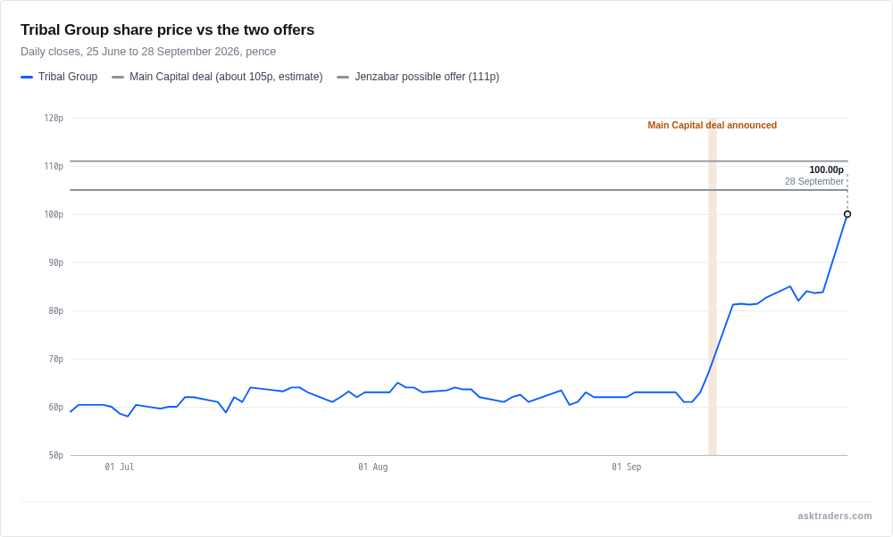The width and height of the screenshot is (893, 537).
Task: Toggle the Tribal Group legend entry
Action: (x=59, y=77)
